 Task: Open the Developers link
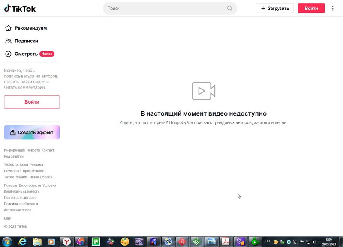pos(13,171)
